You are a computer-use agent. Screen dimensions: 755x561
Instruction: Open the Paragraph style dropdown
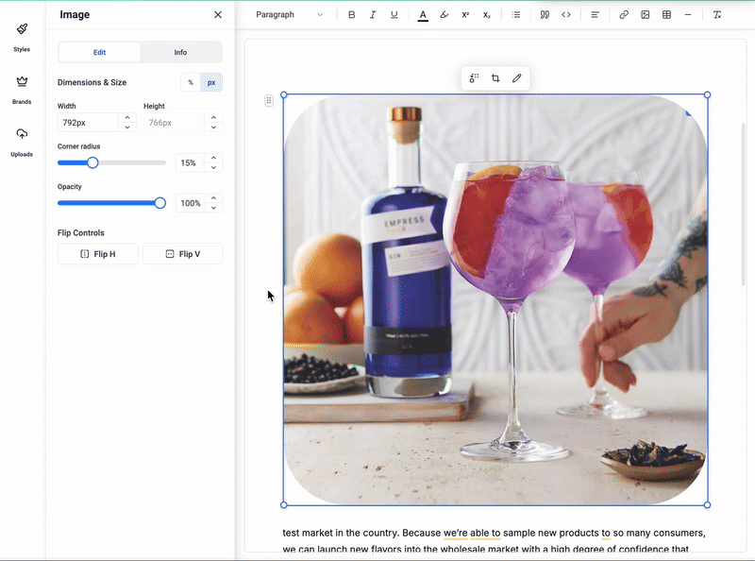pos(290,15)
